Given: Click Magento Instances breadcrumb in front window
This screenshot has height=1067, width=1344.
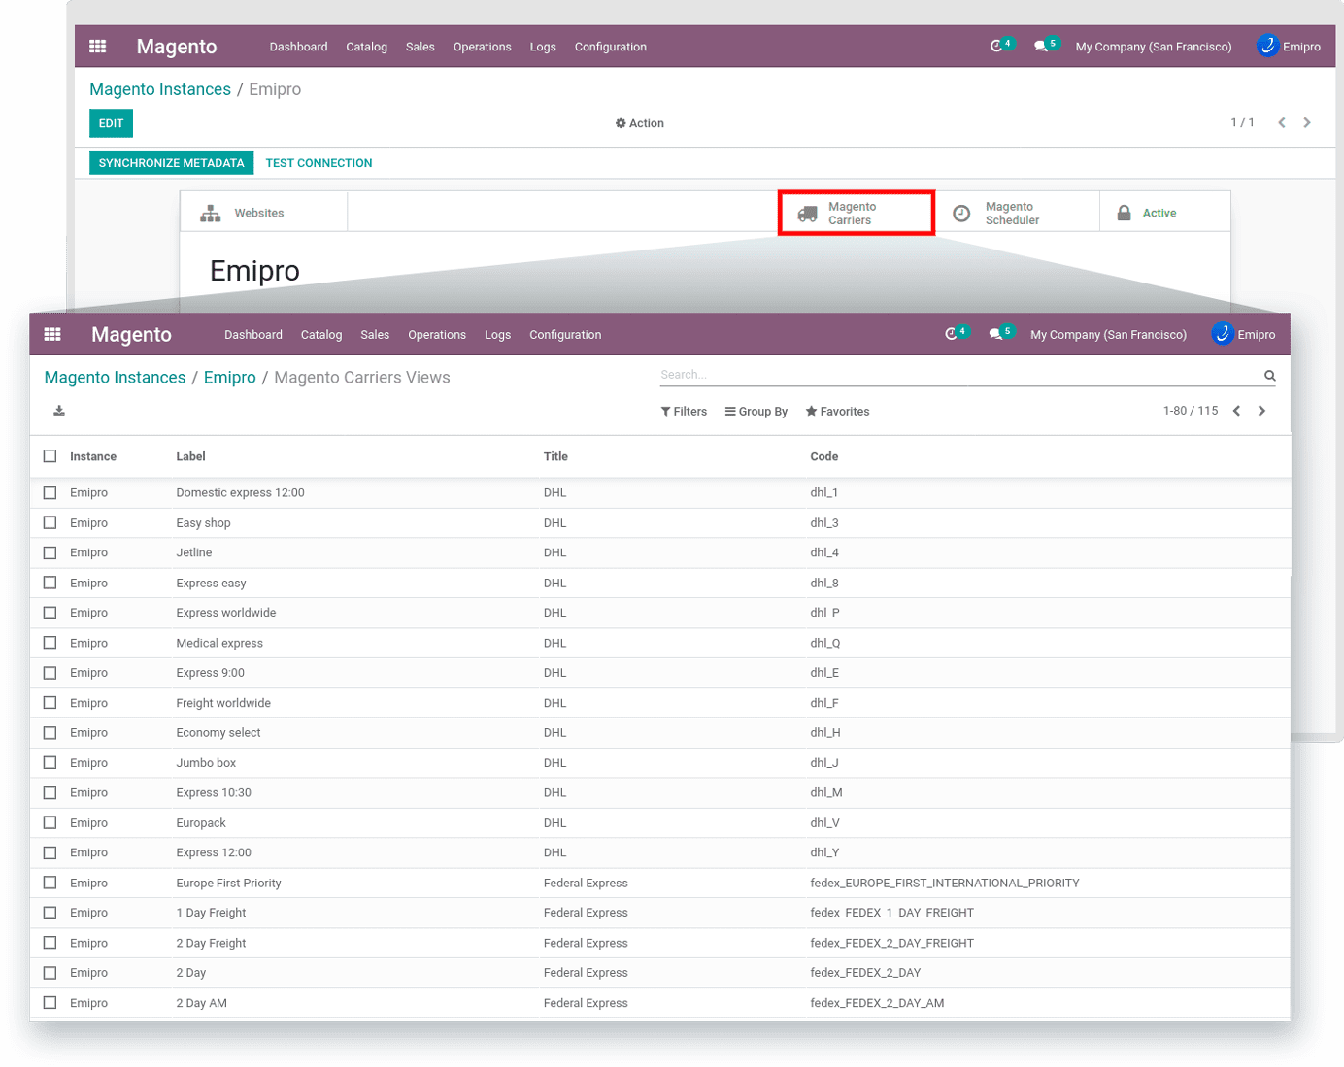Looking at the screenshot, I should (x=115, y=378).
